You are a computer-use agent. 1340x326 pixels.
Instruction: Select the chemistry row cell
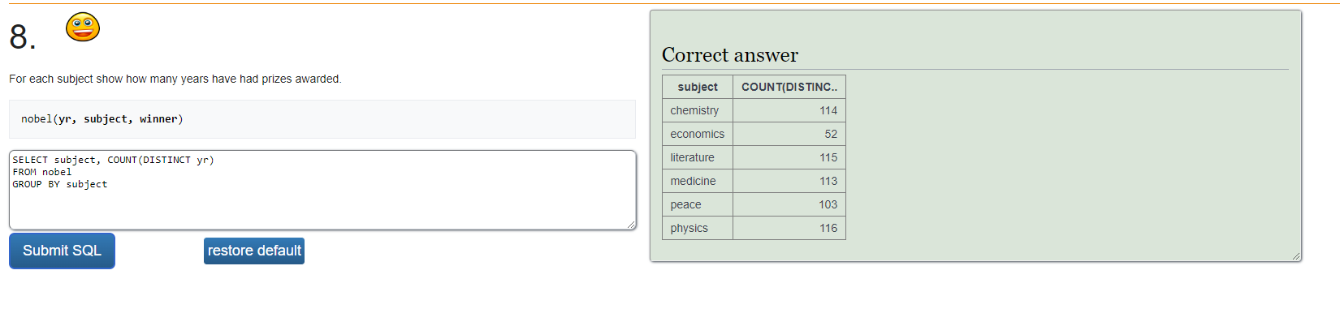pyautogui.click(x=698, y=110)
